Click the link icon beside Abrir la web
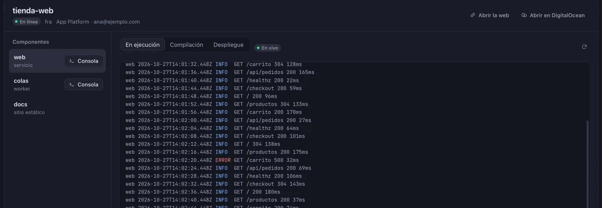602x208 pixels. coord(473,15)
